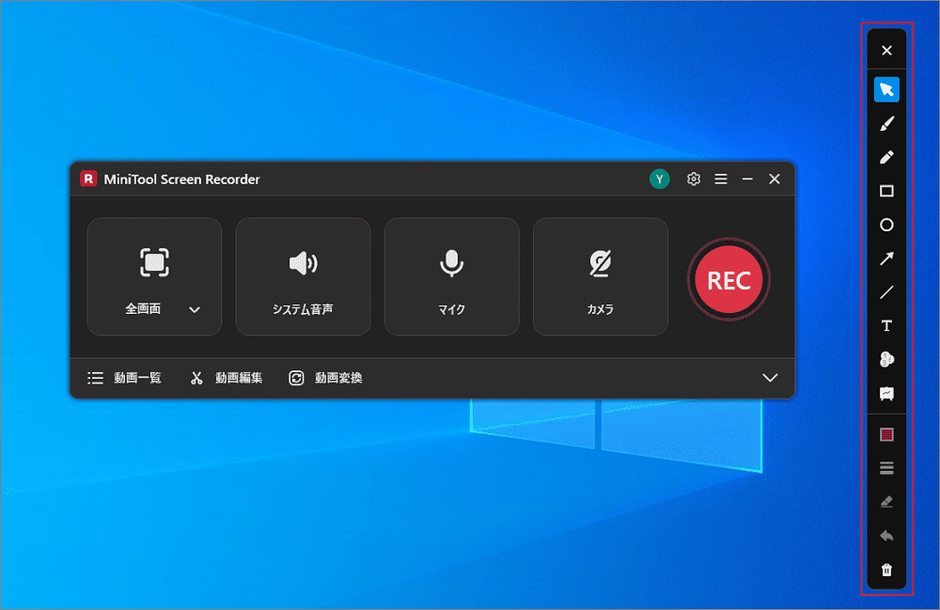Expand the 全画面 dropdown arrow
Screen dimensions: 940x610
[x=195, y=310]
